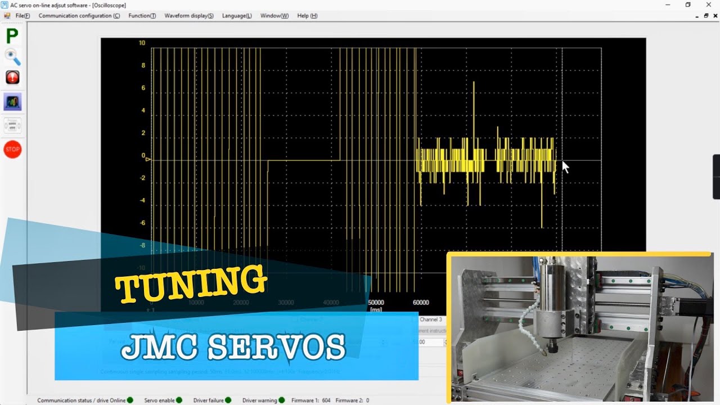The width and height of the screenshot is (720, 405).
Task: Open the Communication configuration menu
Action: tap(79, 16)
